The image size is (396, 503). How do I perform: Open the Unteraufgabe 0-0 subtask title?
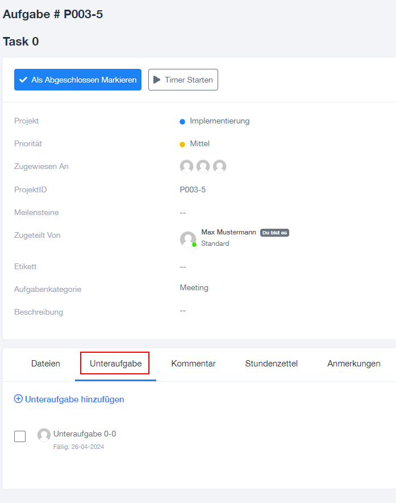pos(85,434)
